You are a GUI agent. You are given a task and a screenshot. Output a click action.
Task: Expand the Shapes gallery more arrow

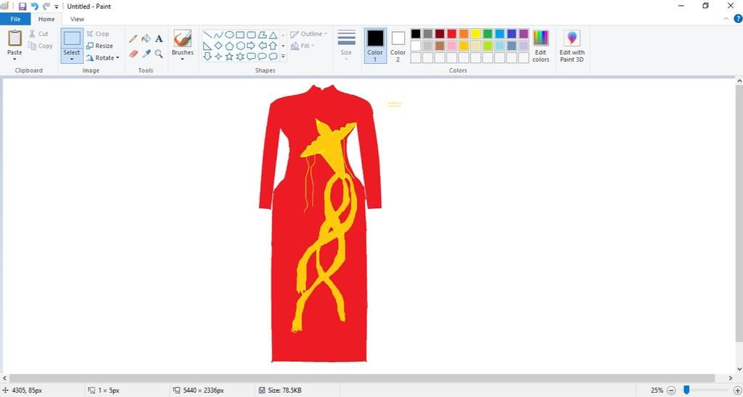284,57
